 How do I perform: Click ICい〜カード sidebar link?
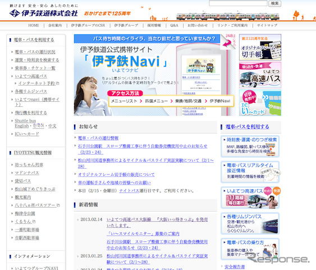click(27, 134)
